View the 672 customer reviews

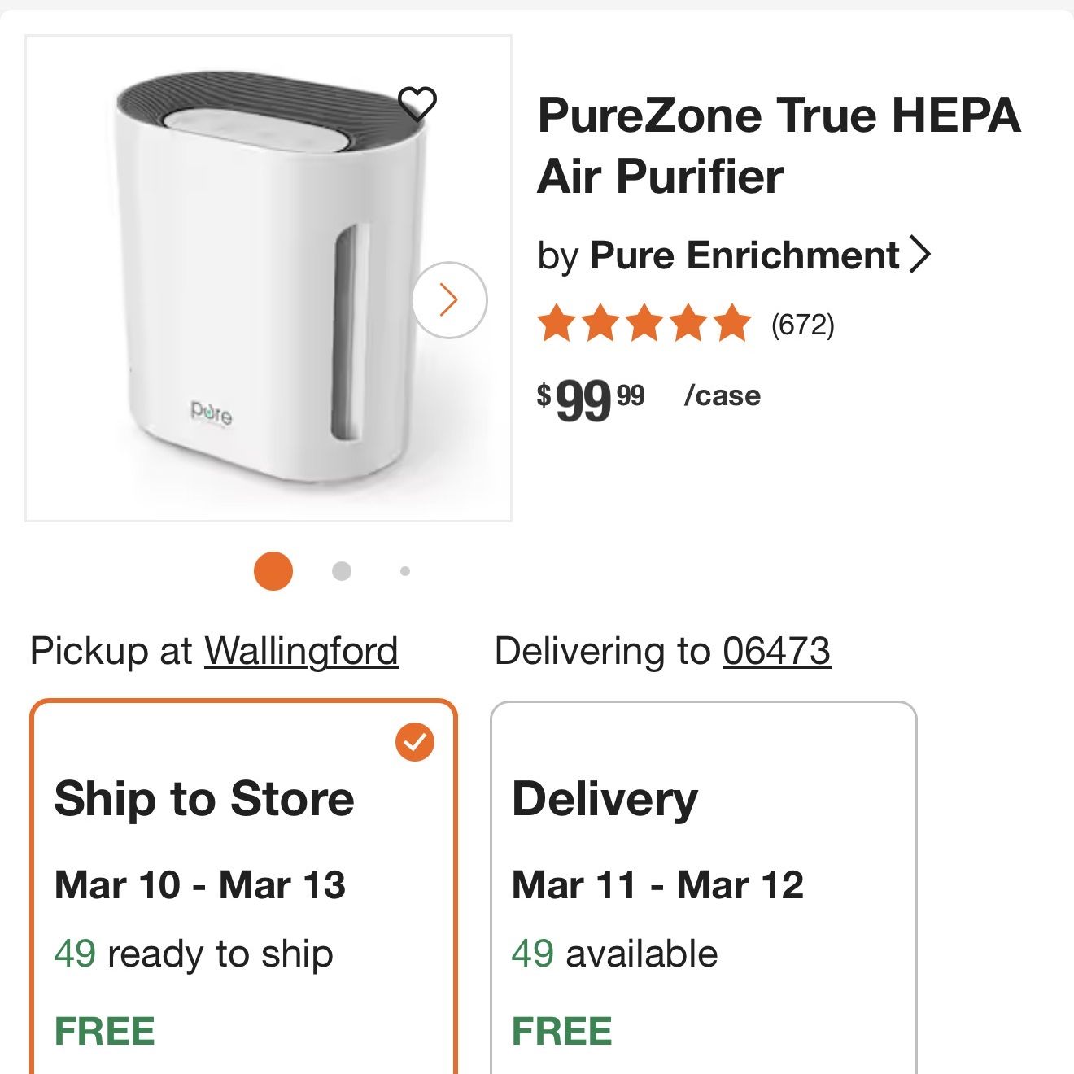pyautogui.click(x=803, y=325)
